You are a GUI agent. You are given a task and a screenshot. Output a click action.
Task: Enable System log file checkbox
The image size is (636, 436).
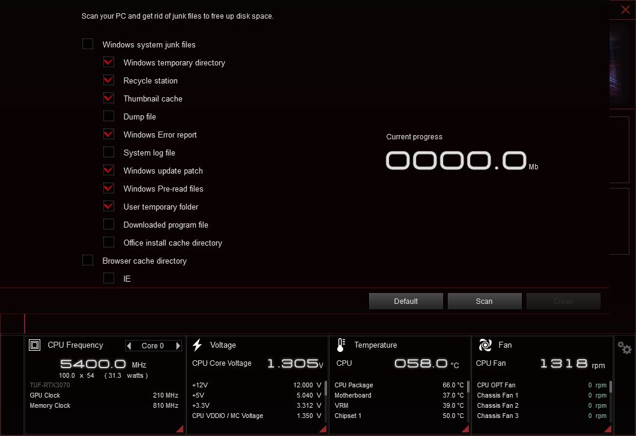click(x=109, y=152)
